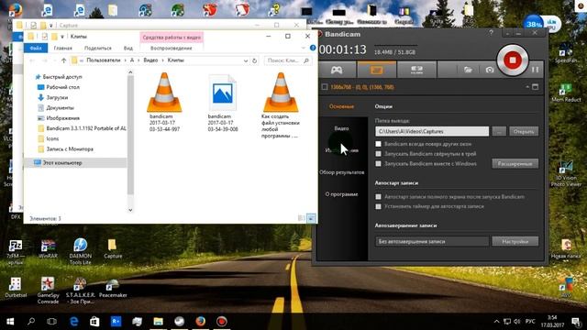Image resolution: width=587 pixels, height=330 pixels.
Task: Select image file bandicam 2017-03-17 03-54-39-008
Action: (222, 103)
